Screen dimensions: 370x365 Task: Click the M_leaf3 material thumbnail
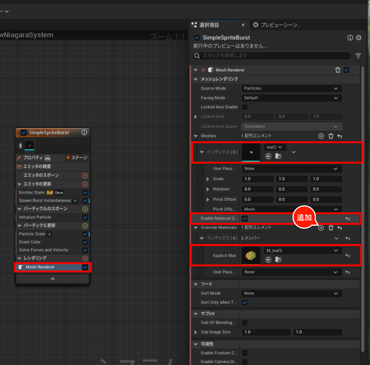(x=251, y=255)
